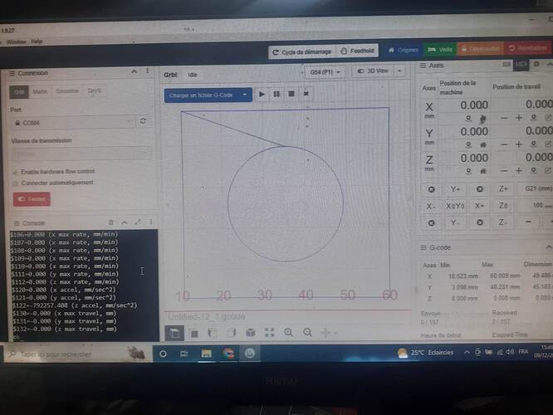The width and height of the screenshot is (553, 415).
Task: Choose the isometric view cube icon
Action: pyautogui.click(x=251, y=333)
